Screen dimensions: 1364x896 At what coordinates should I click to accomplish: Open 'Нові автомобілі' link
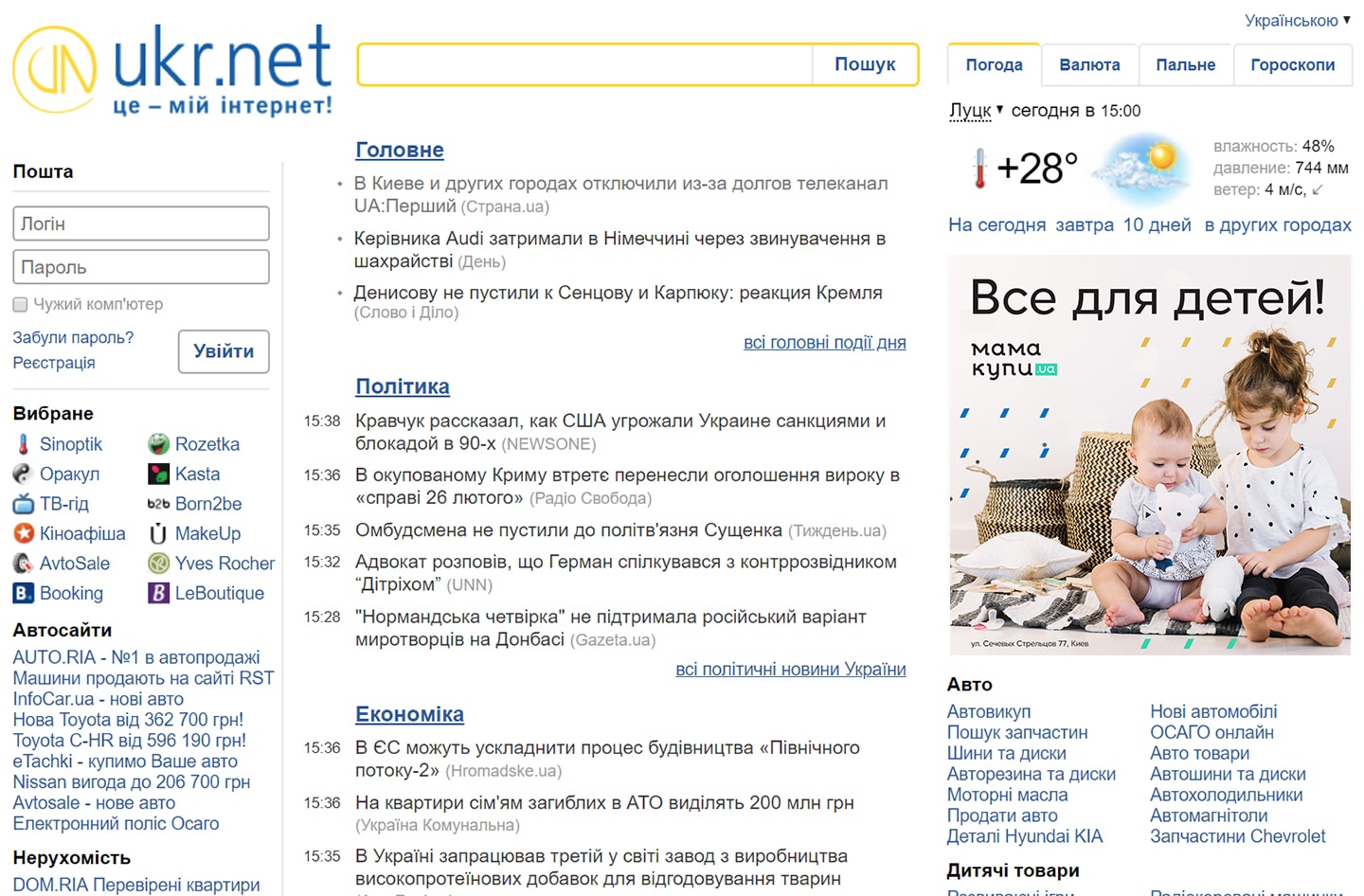coord(1213,711)
